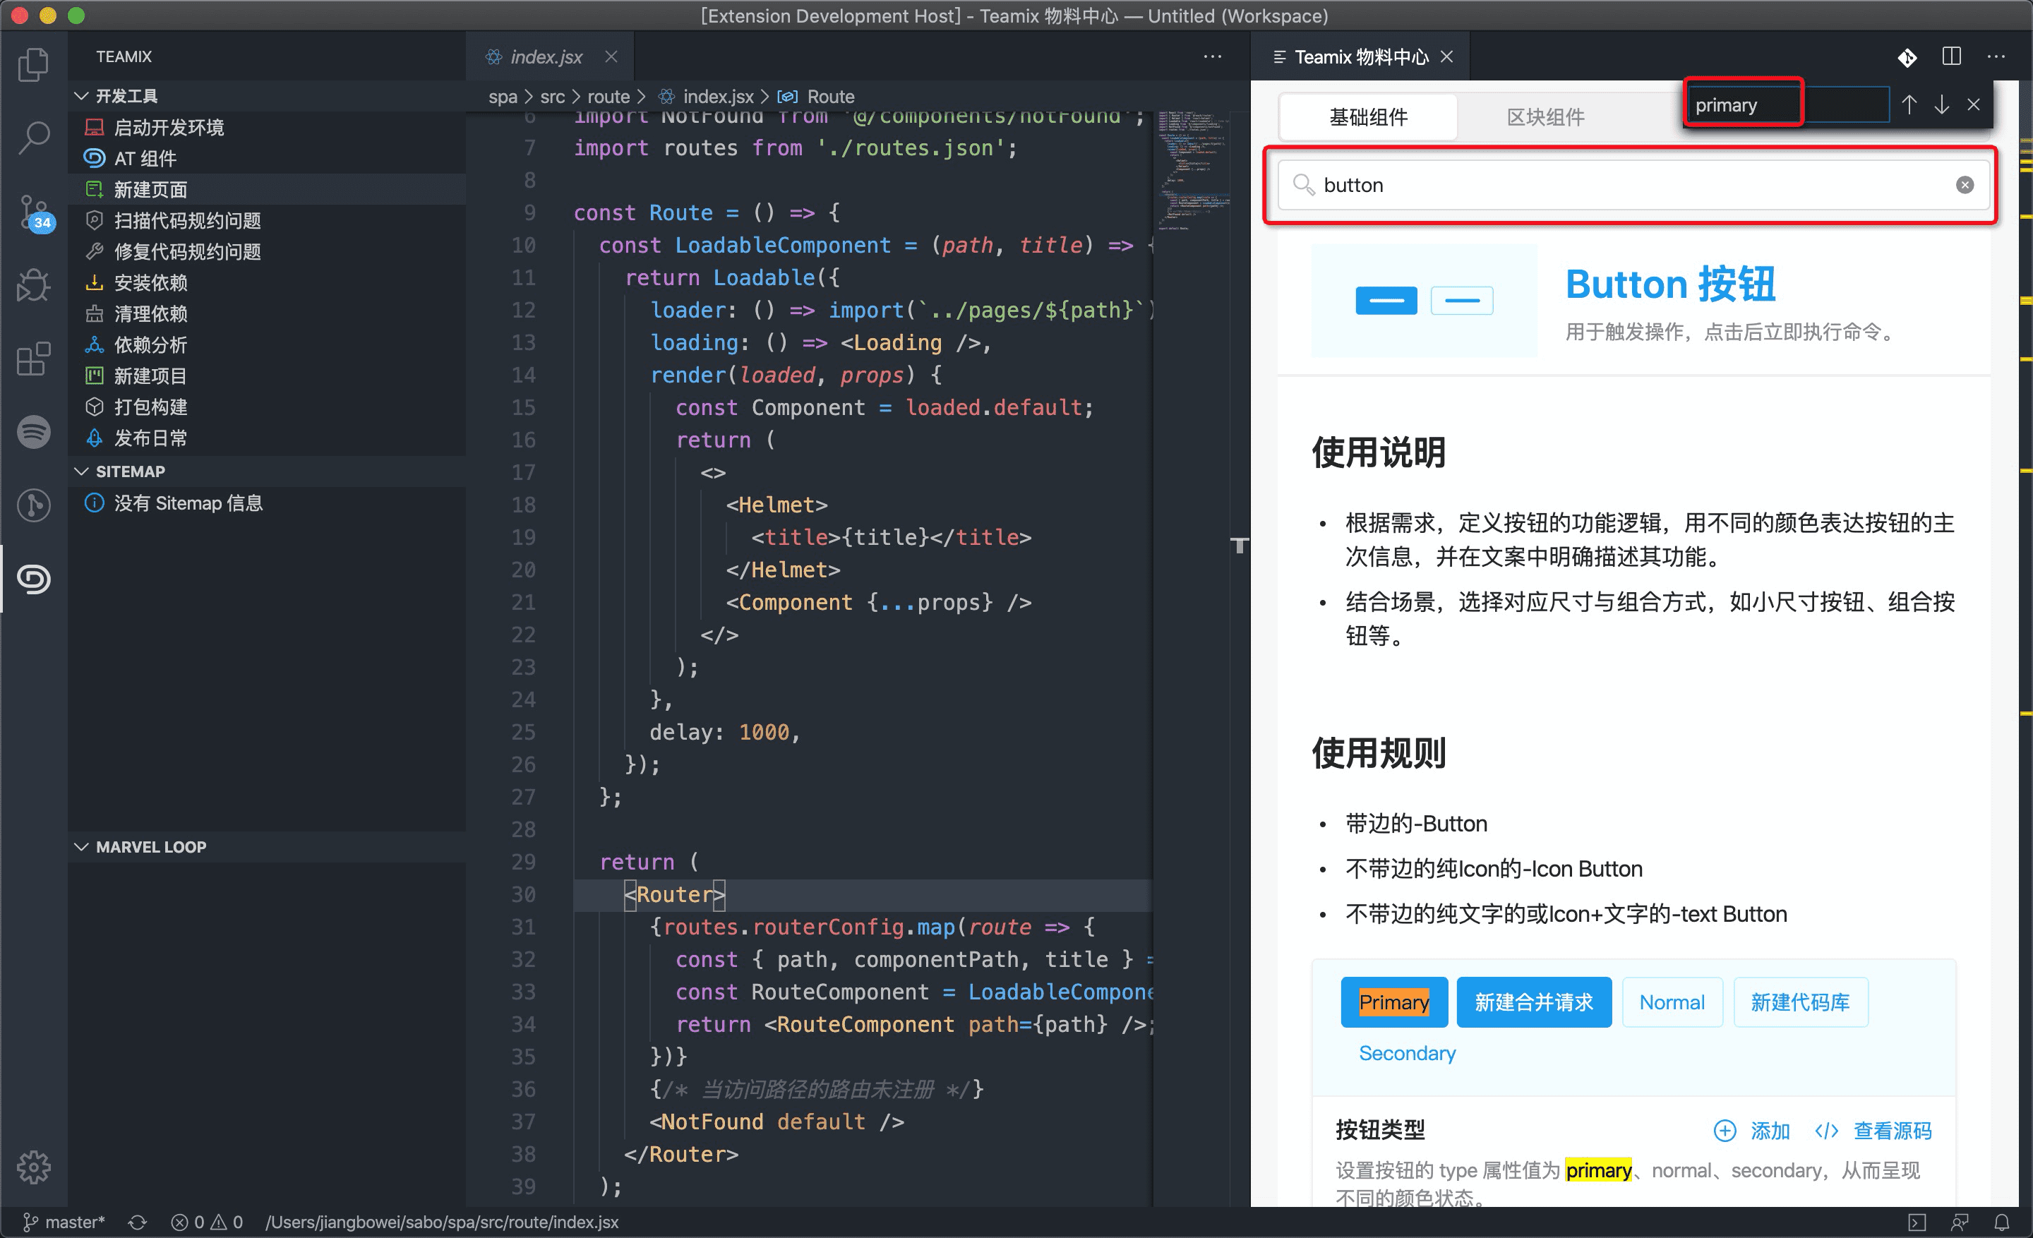Close the Teamix 物料中心 tab
The width and height of the screenshot is (2033, 1238).
(1446, 56)
